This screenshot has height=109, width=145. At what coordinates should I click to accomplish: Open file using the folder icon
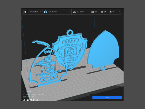(x=24, y=12)
